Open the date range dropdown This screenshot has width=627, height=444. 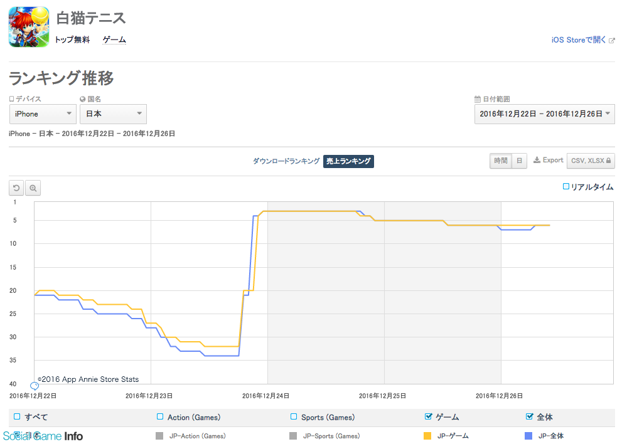[545, 114]
